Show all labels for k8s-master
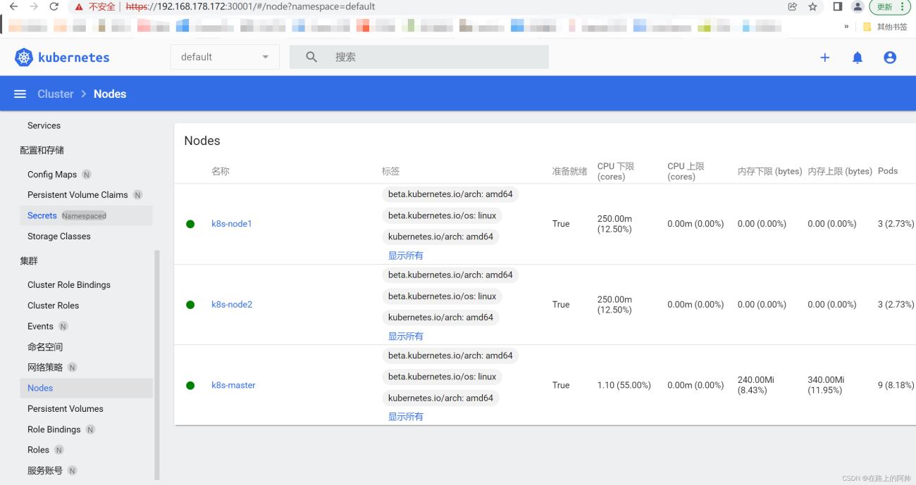The width and height of the screenshot is (916, 485). 406,417
